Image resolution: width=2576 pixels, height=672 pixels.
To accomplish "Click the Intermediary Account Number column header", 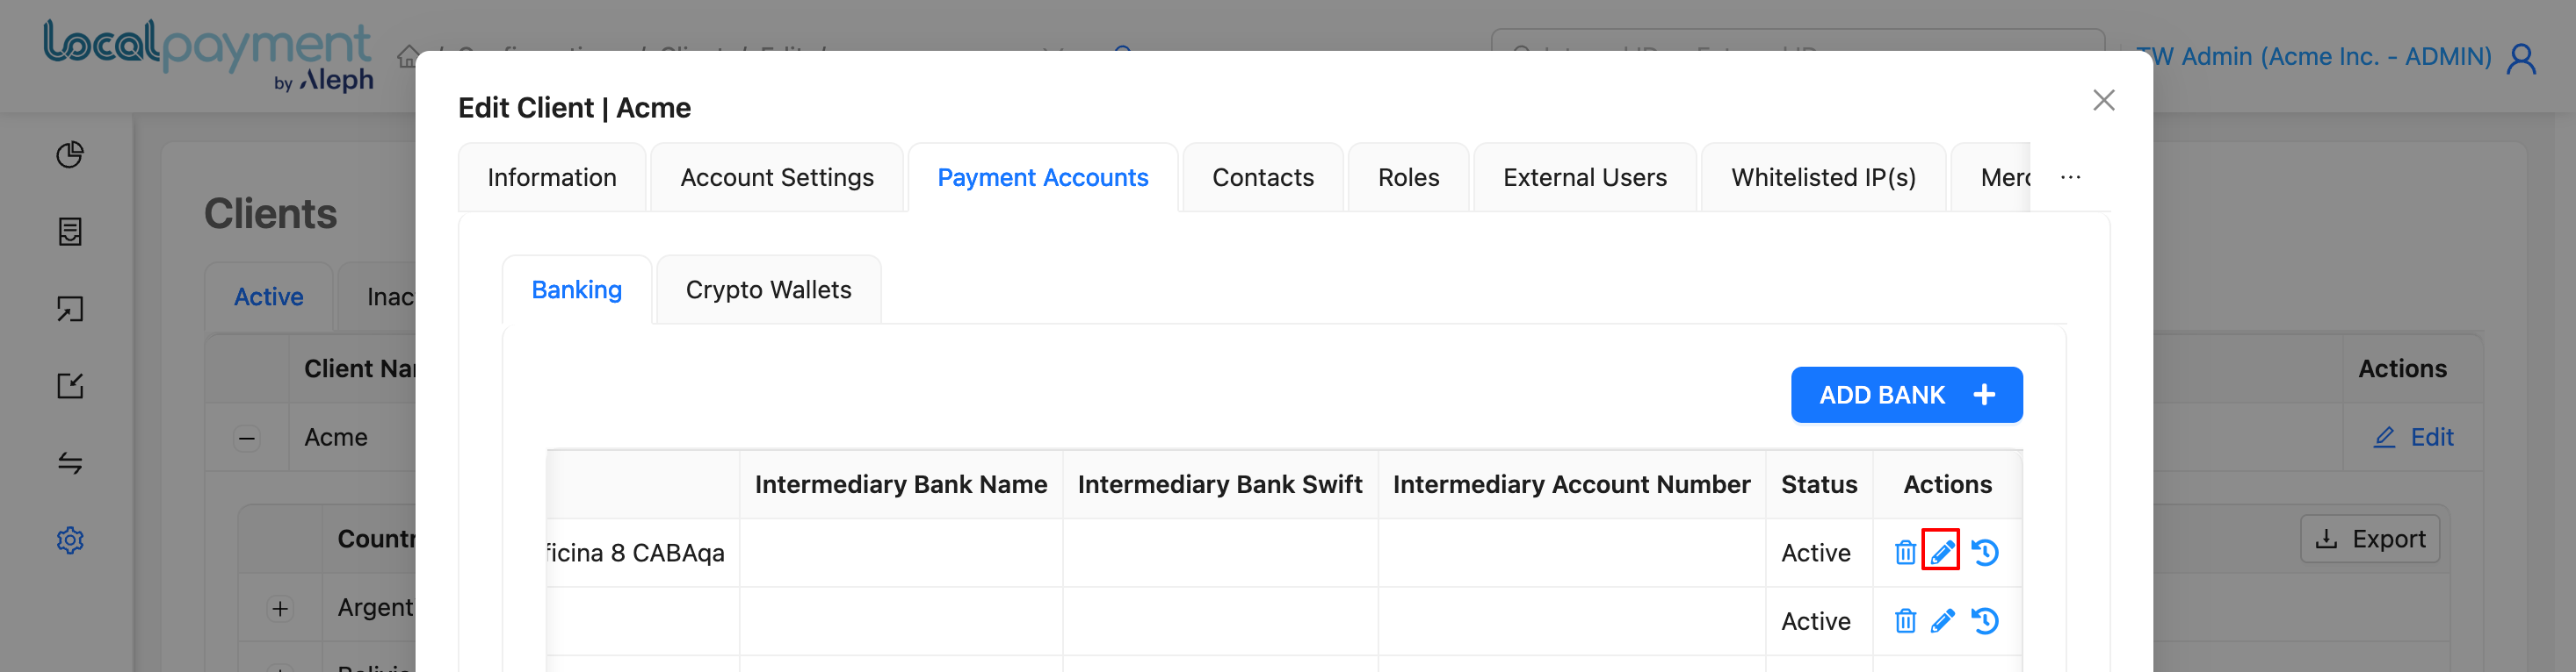I will point(1571,484).
